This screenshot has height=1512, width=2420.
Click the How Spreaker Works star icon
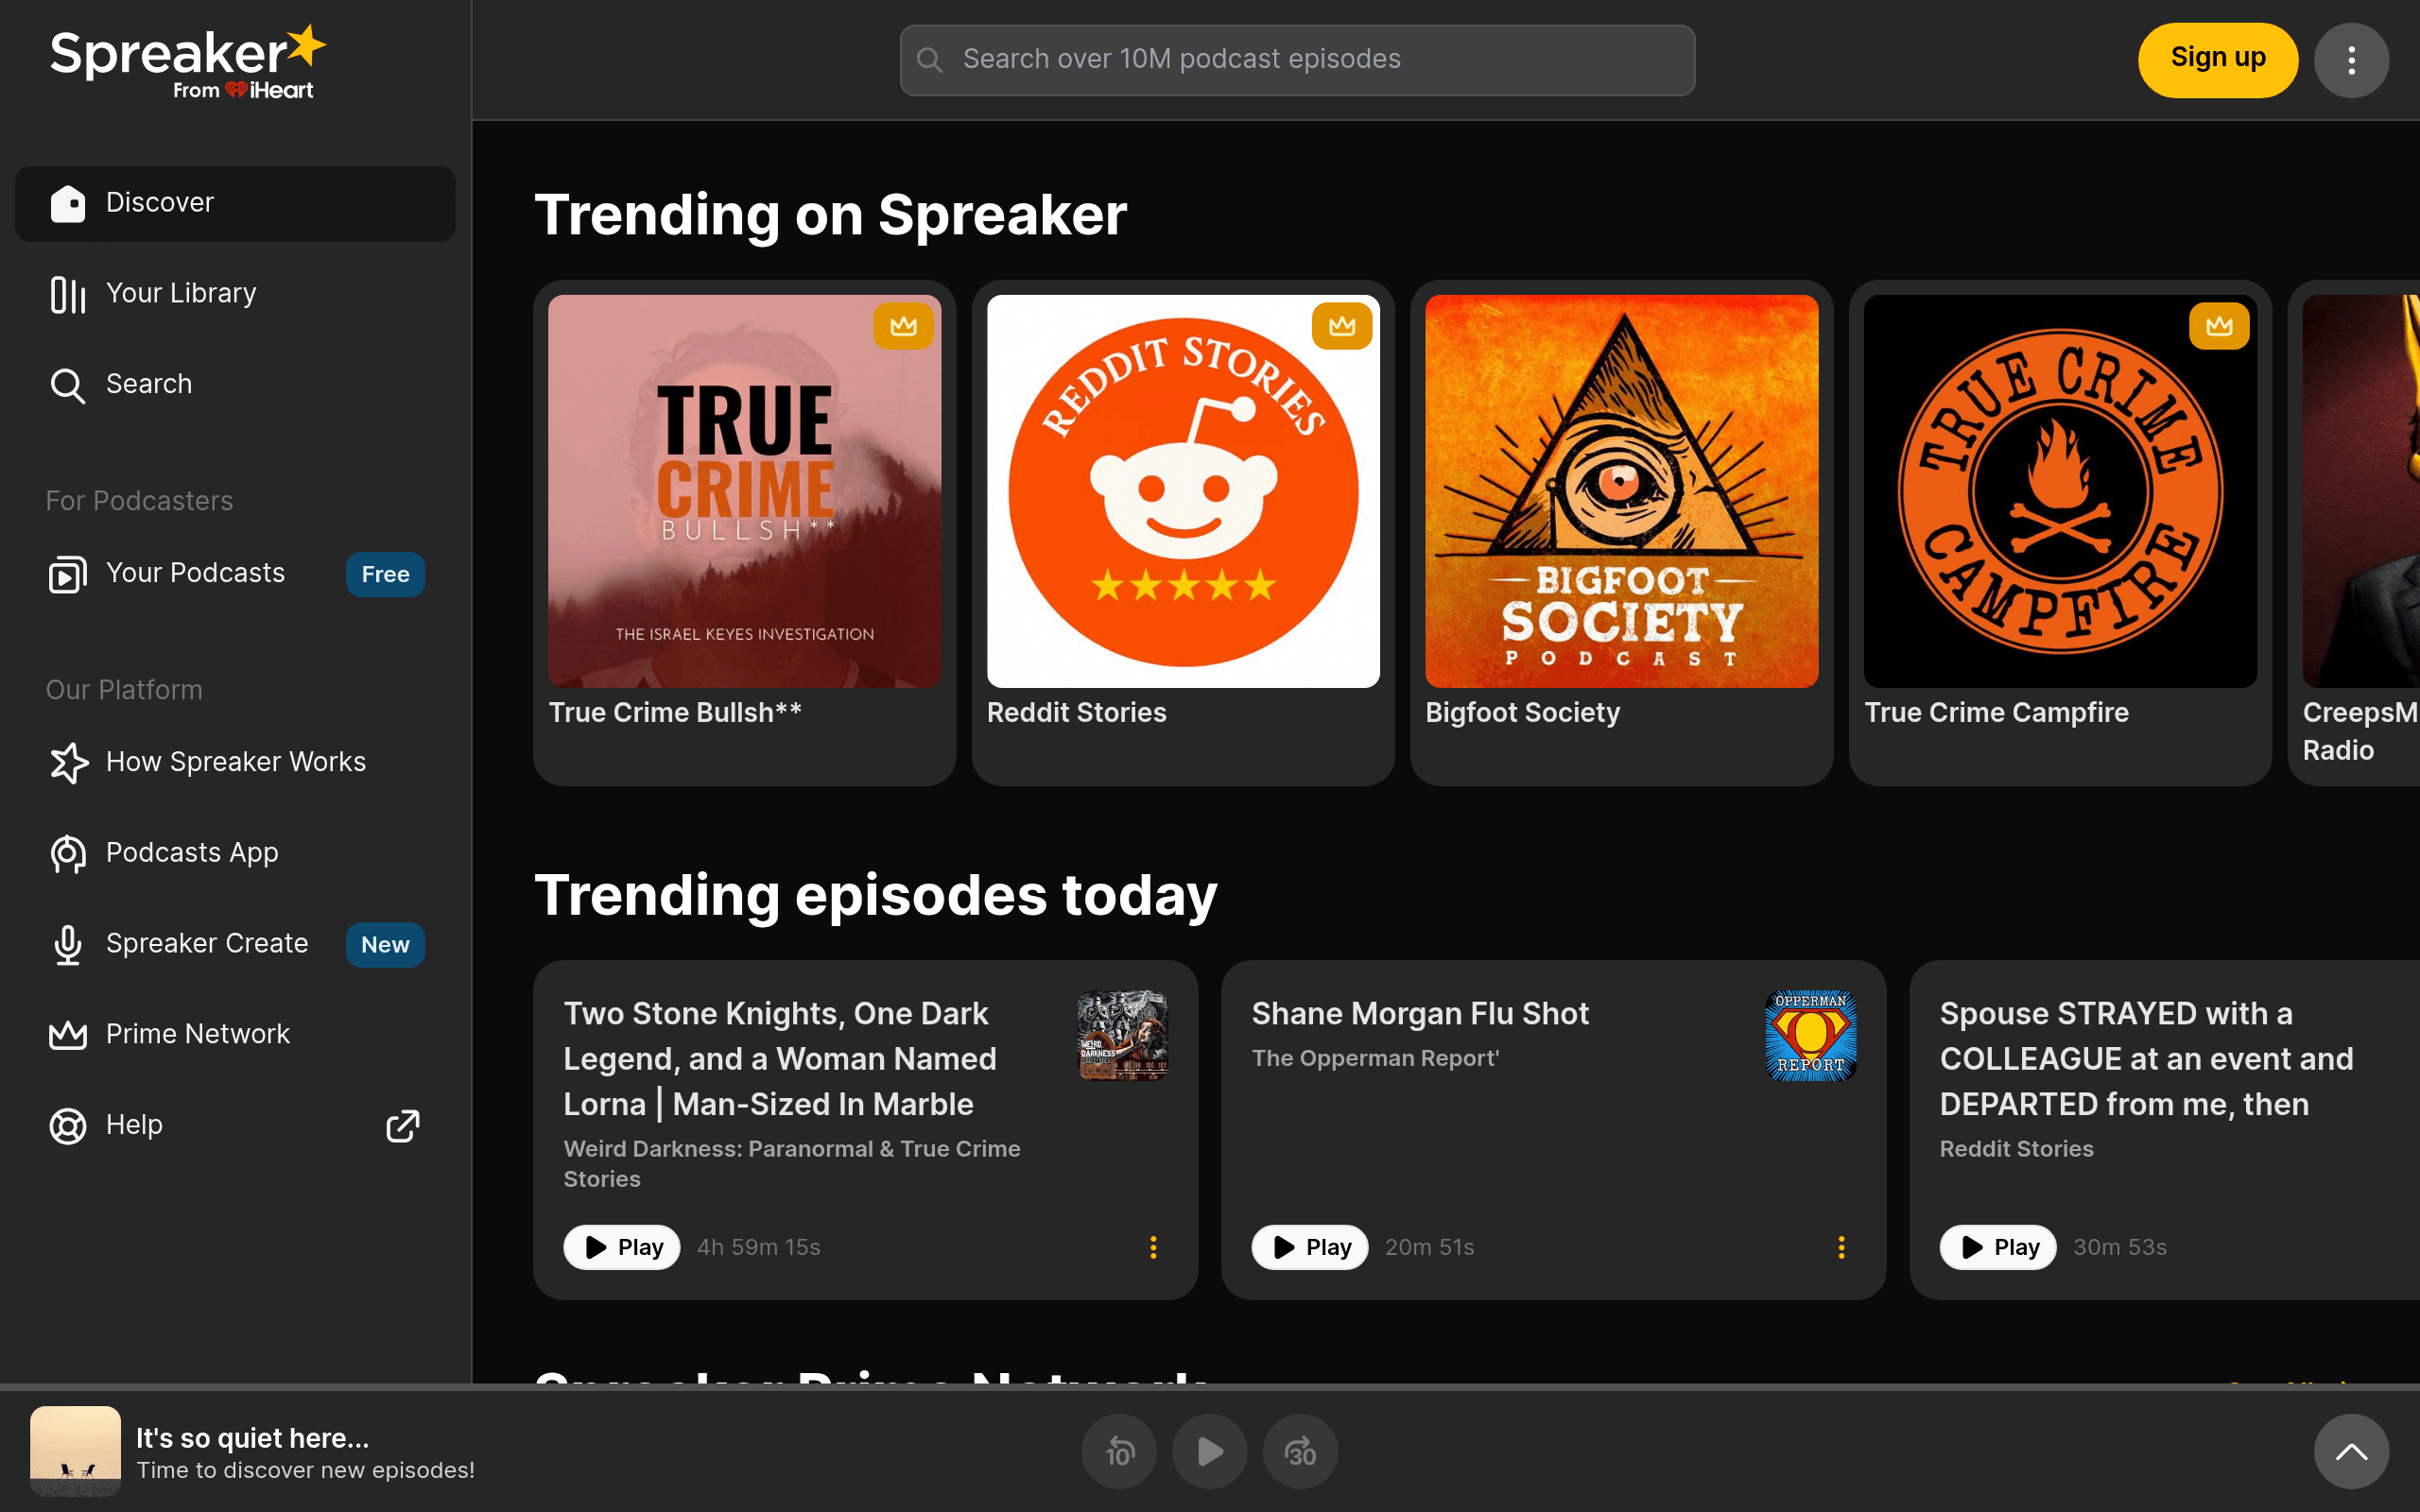[68, 763]
